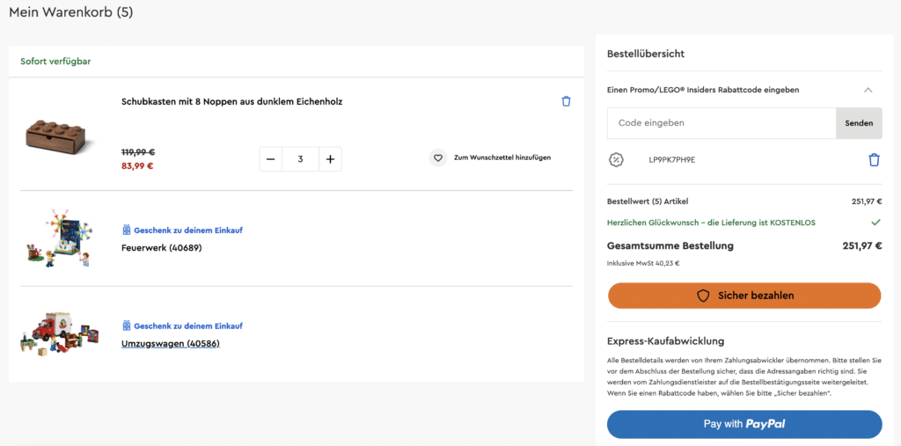Screen dimensions: 901x446
Task: Click the discount badge icon beside LP9PK7PH9E
Action: [616, 160]
